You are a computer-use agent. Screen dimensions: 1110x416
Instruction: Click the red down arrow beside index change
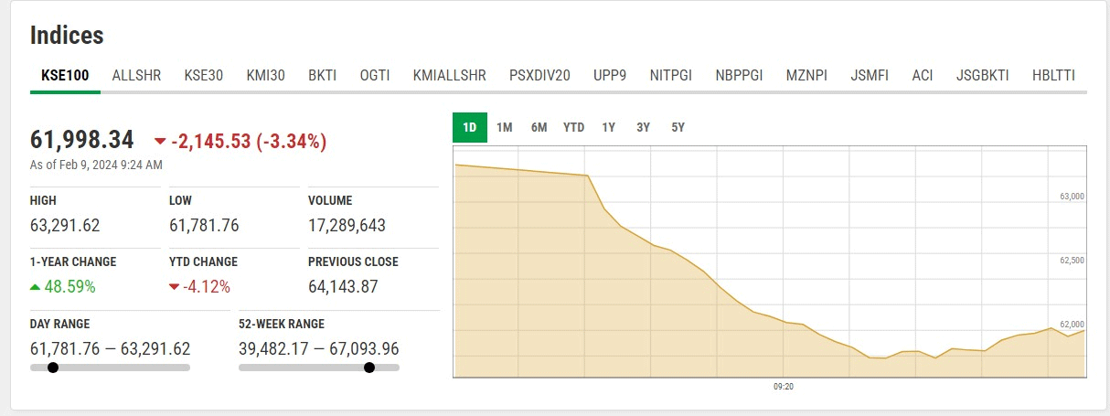tap(160, 141)
